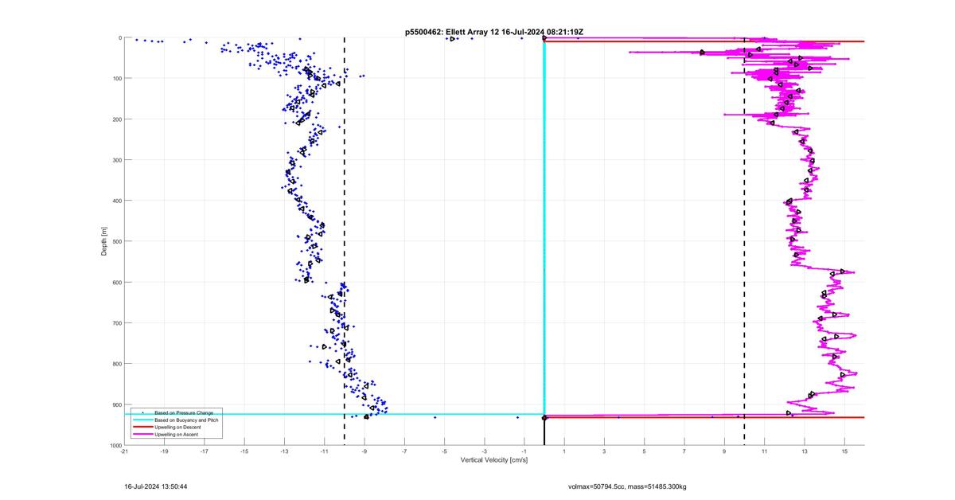Image resolution: width=955 pixels, height=500 pixels.
Task: Click the x-axis tick label '-1'
Action: pyautogui.click(x=524, y=452)
